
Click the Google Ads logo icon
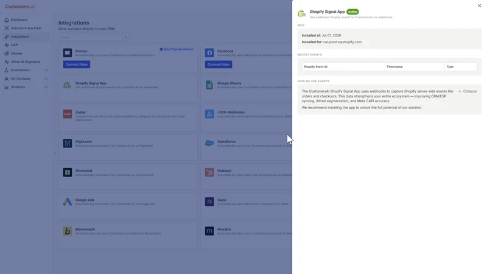(x=68, y=202)
